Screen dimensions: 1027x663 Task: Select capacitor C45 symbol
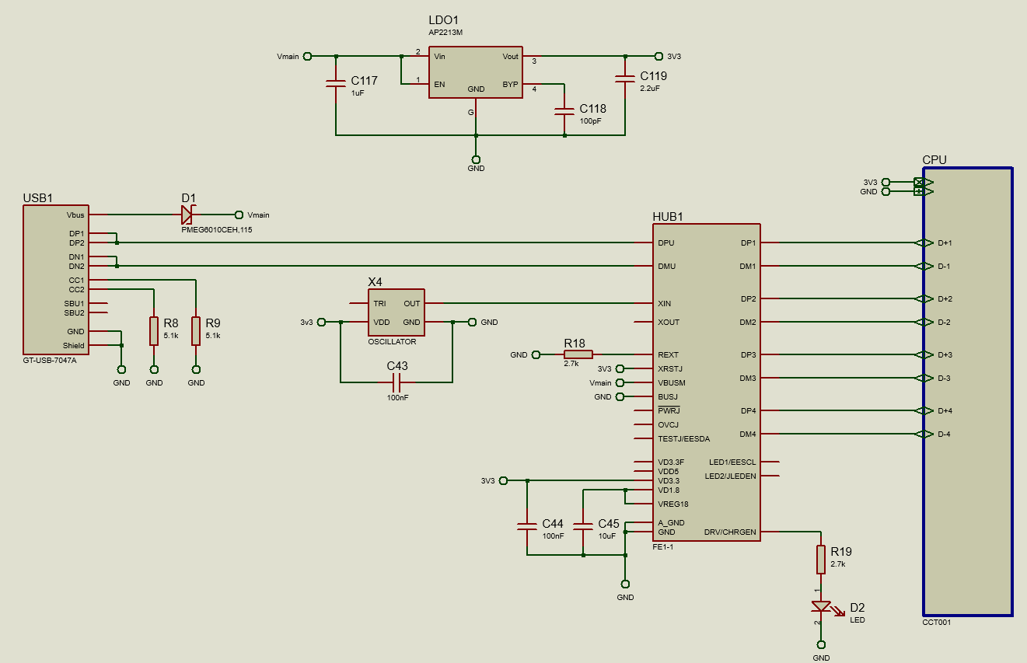coord(582,526)
